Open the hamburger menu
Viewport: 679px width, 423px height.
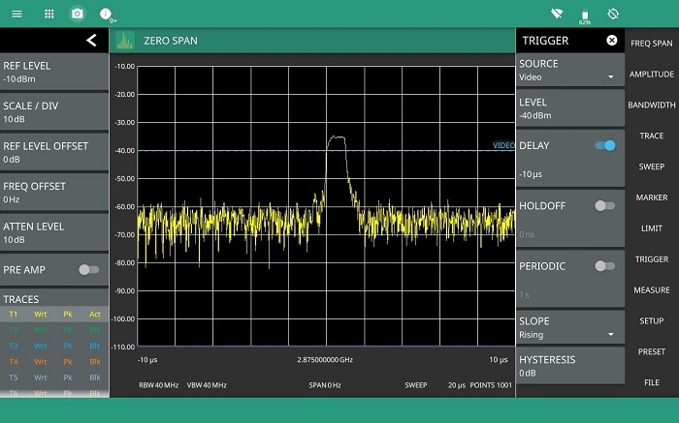click(16, 14)
